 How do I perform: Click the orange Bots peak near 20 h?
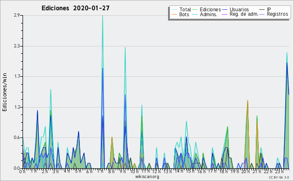click(x=247, y=100)
